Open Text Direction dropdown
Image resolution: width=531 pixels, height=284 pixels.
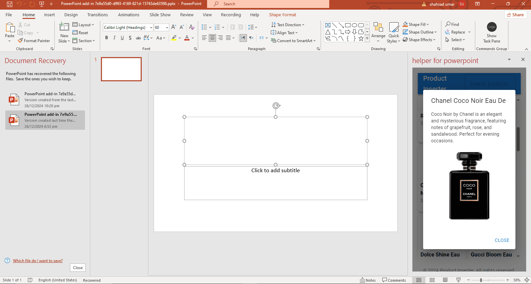288,25
